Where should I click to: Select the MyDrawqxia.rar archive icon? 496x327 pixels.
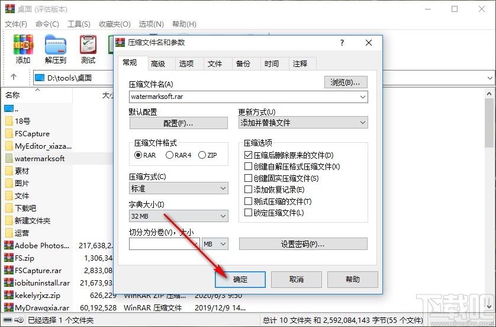(9, 307)
